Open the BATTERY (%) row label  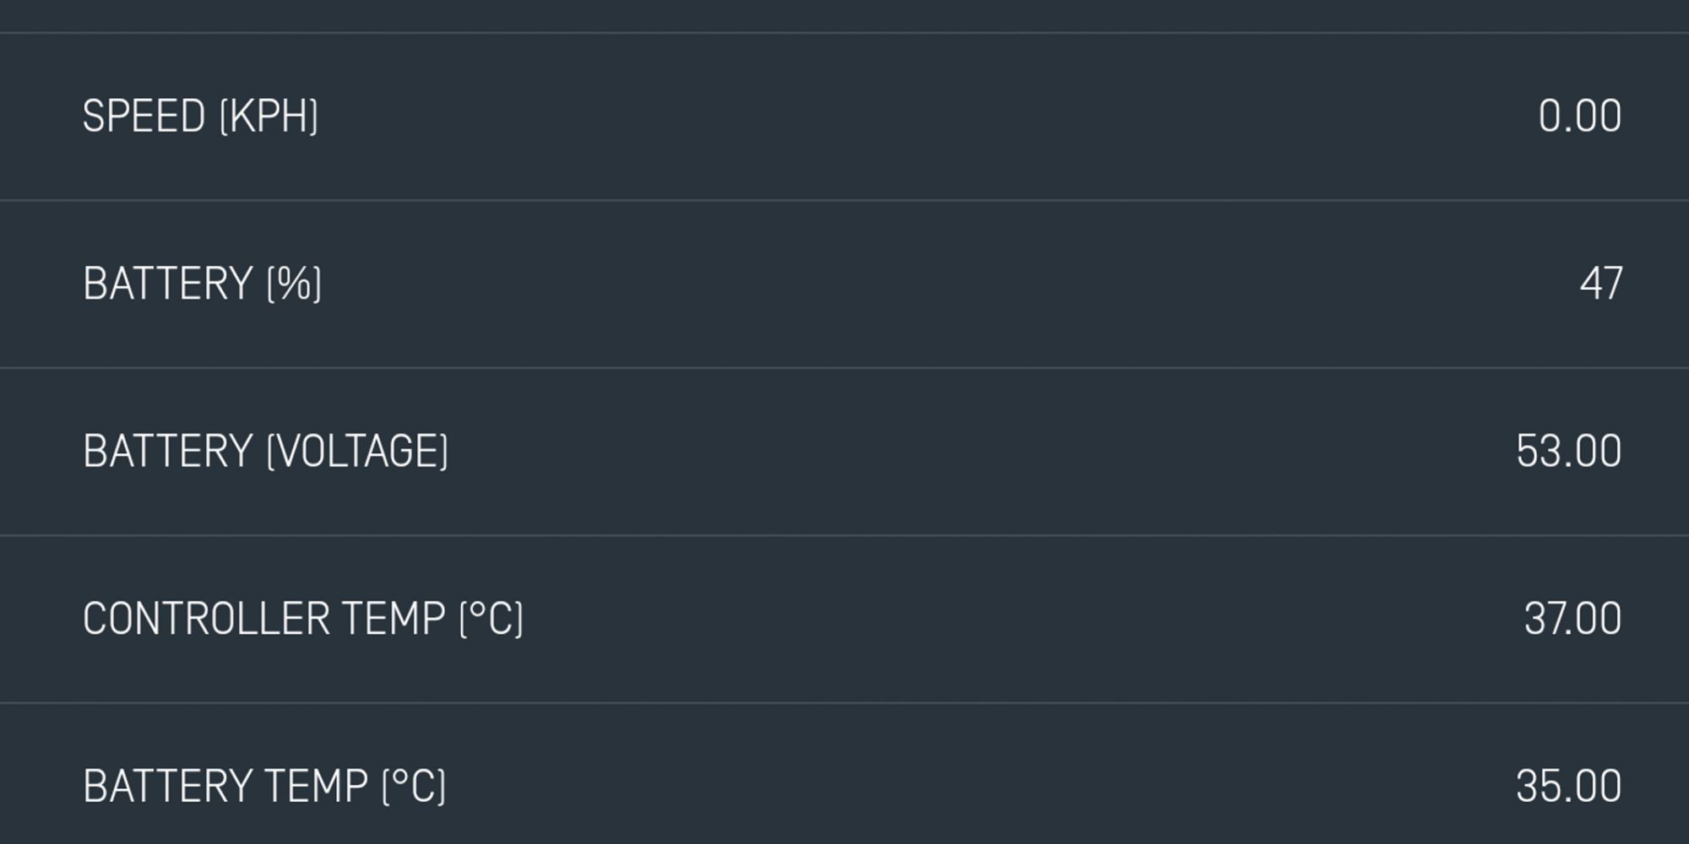pos(202,284)
